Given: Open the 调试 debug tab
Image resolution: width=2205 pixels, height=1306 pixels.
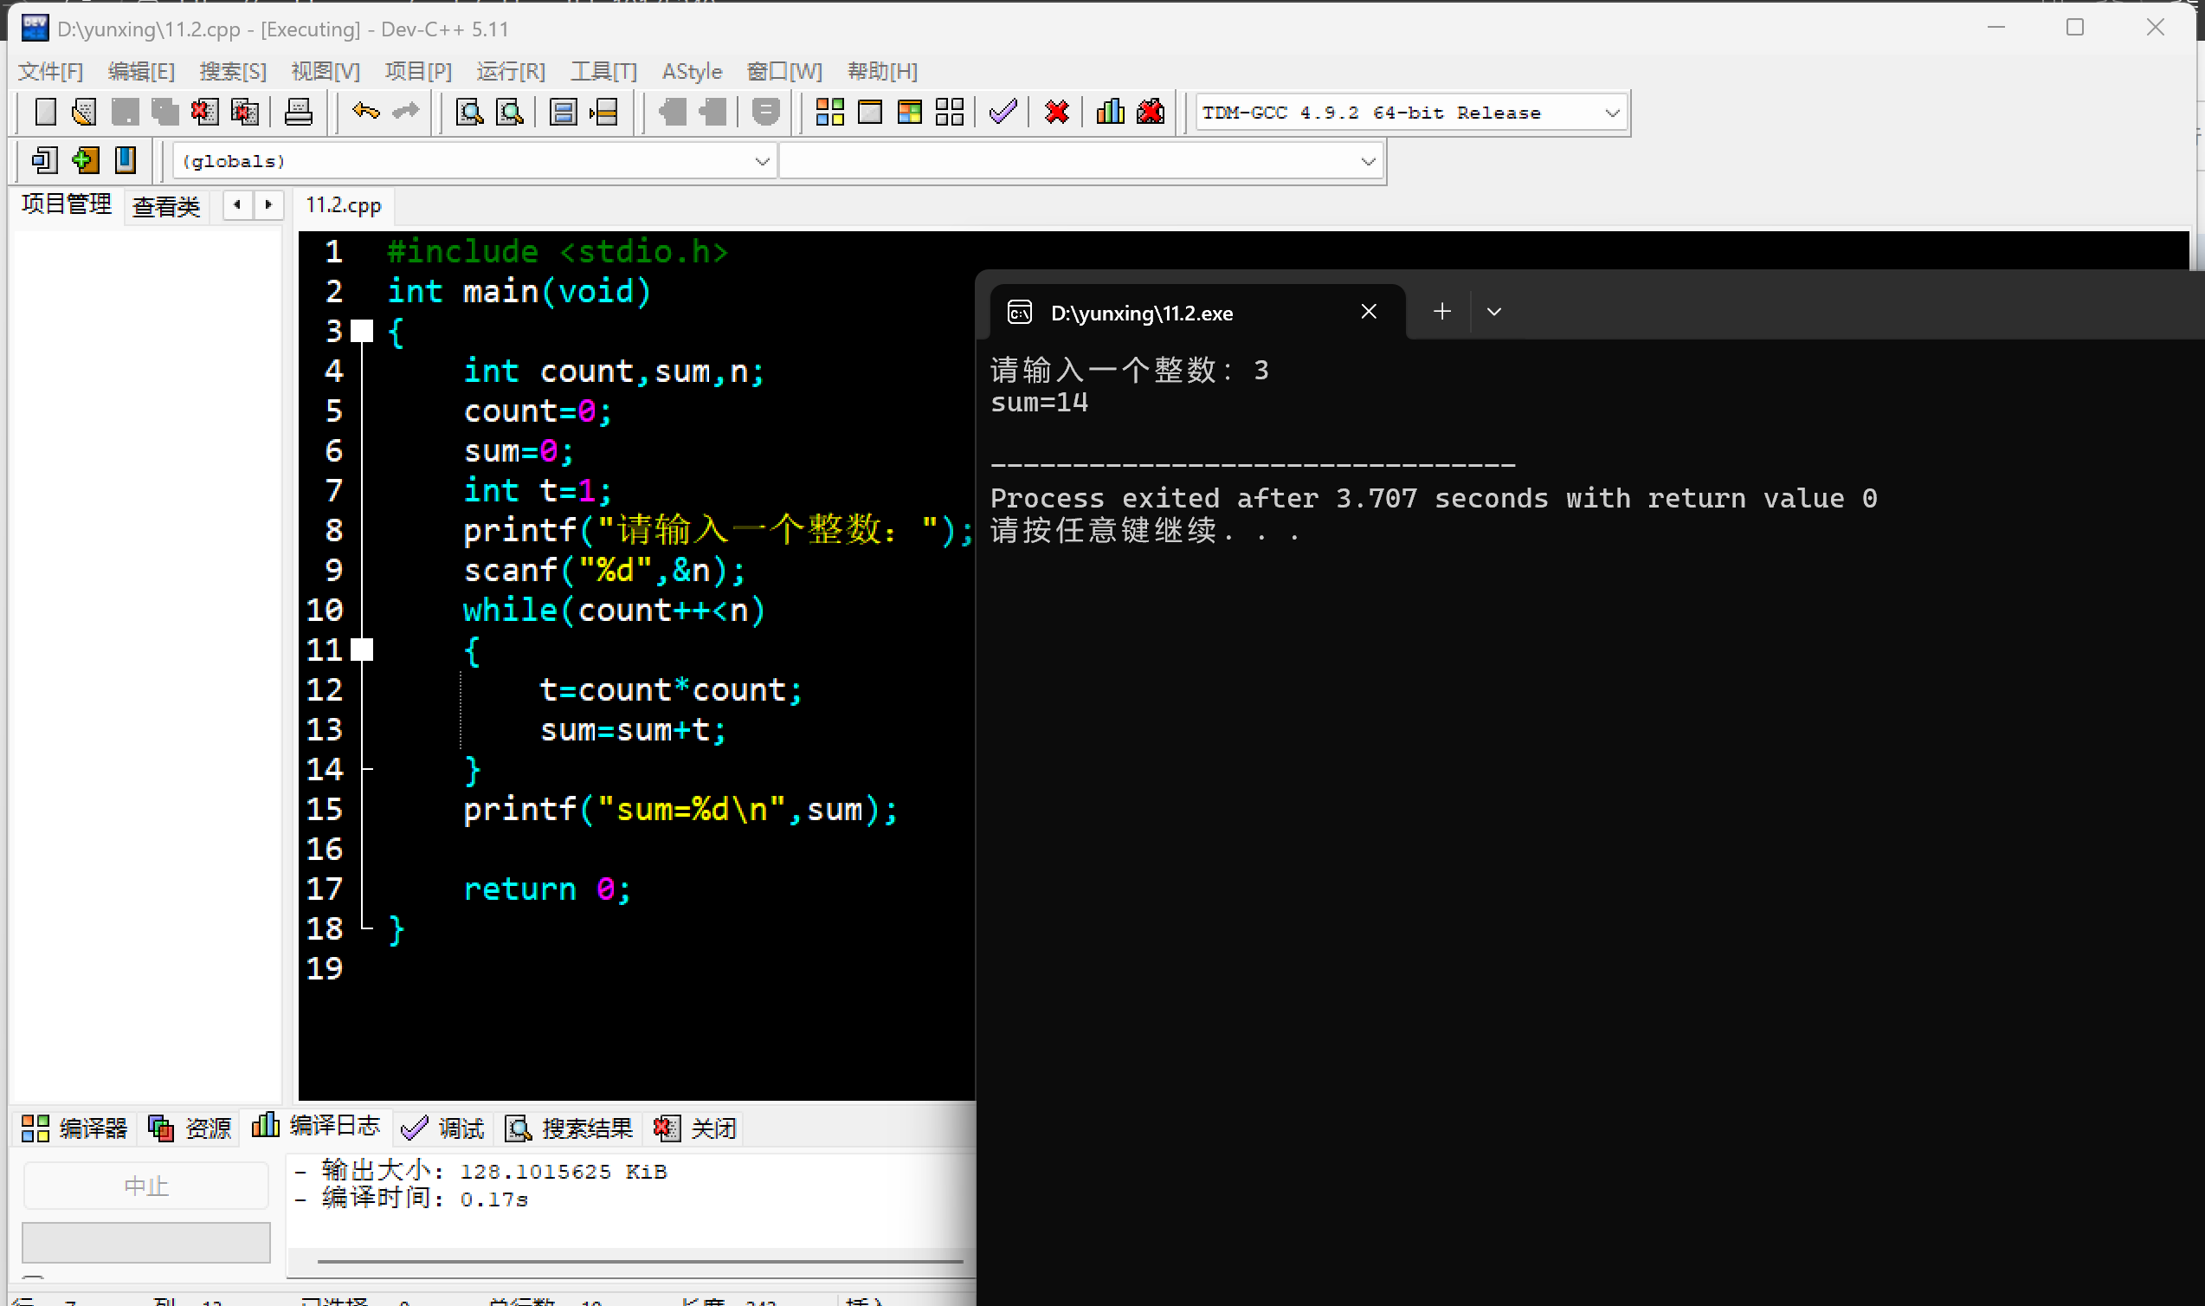Looking at the screenshot, I should click(x=442, y=1128).
